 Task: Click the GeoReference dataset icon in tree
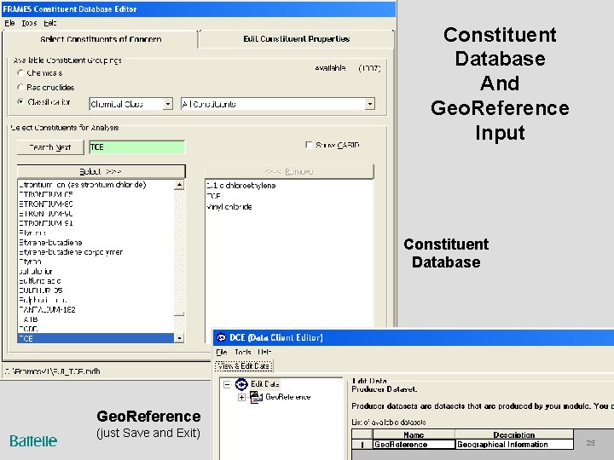[256, 397]
